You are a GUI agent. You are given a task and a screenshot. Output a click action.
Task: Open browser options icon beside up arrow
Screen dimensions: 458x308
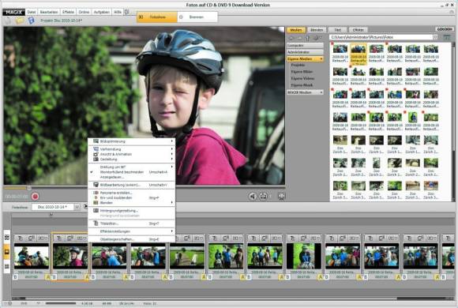(317, 38)
